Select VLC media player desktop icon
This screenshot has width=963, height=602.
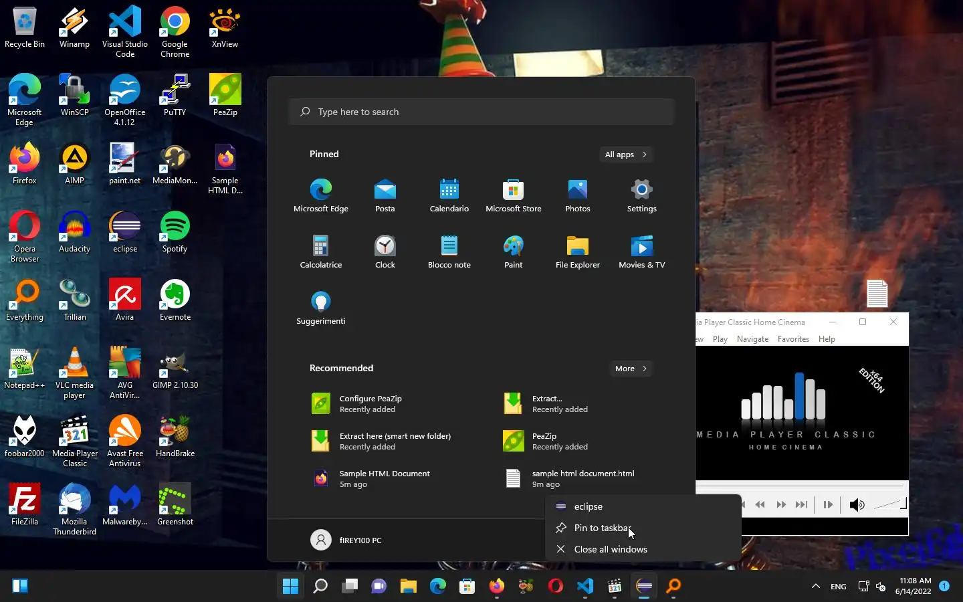pos(74,374)
